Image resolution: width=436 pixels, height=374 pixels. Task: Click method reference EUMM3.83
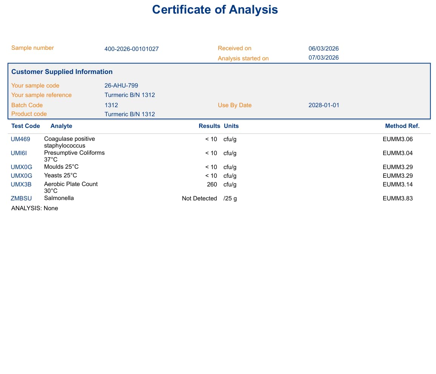tap(398, 199)
